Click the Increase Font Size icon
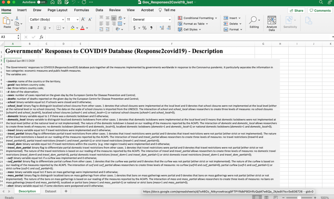 83,20
